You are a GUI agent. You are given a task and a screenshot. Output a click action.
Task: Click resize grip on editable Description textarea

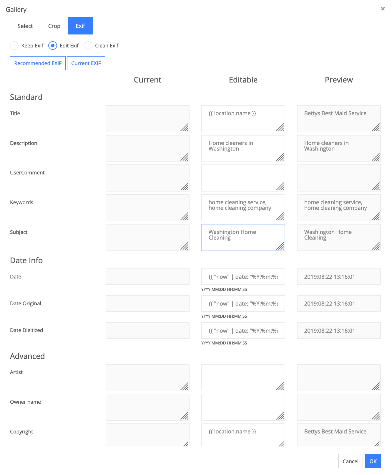point(280,157)
